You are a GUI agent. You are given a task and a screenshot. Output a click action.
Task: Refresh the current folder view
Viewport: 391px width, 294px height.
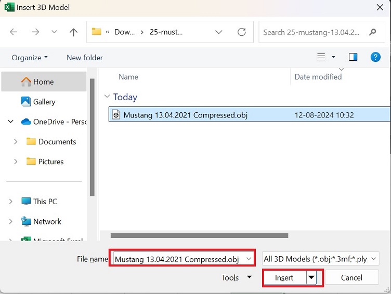(x=242, y=32)
